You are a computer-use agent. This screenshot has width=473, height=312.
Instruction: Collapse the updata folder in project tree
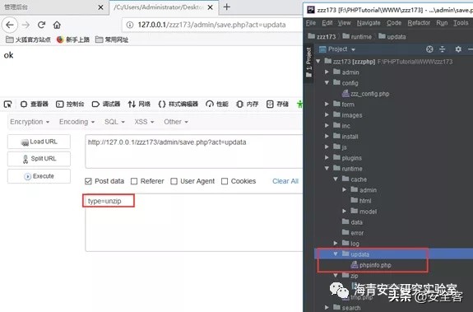click(336, 254)
